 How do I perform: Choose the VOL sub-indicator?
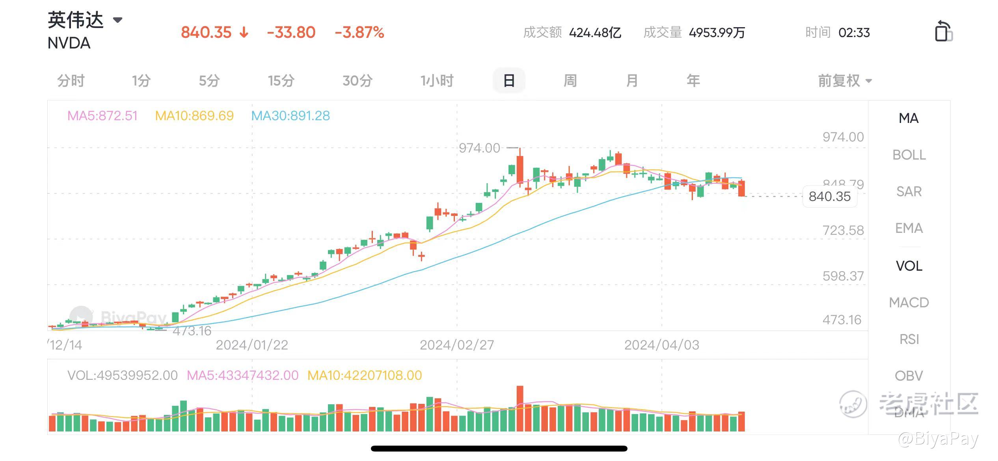(909, 266)
